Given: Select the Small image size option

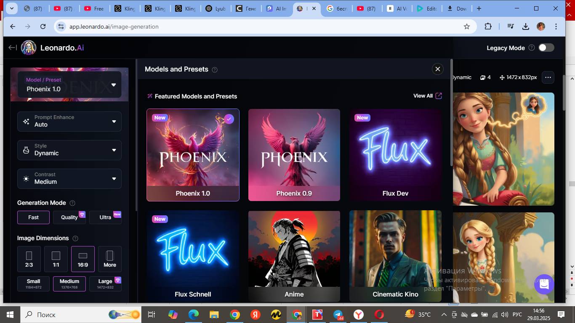Looking at the screenshot, I should pyautogui.click(x=34, y=284).
